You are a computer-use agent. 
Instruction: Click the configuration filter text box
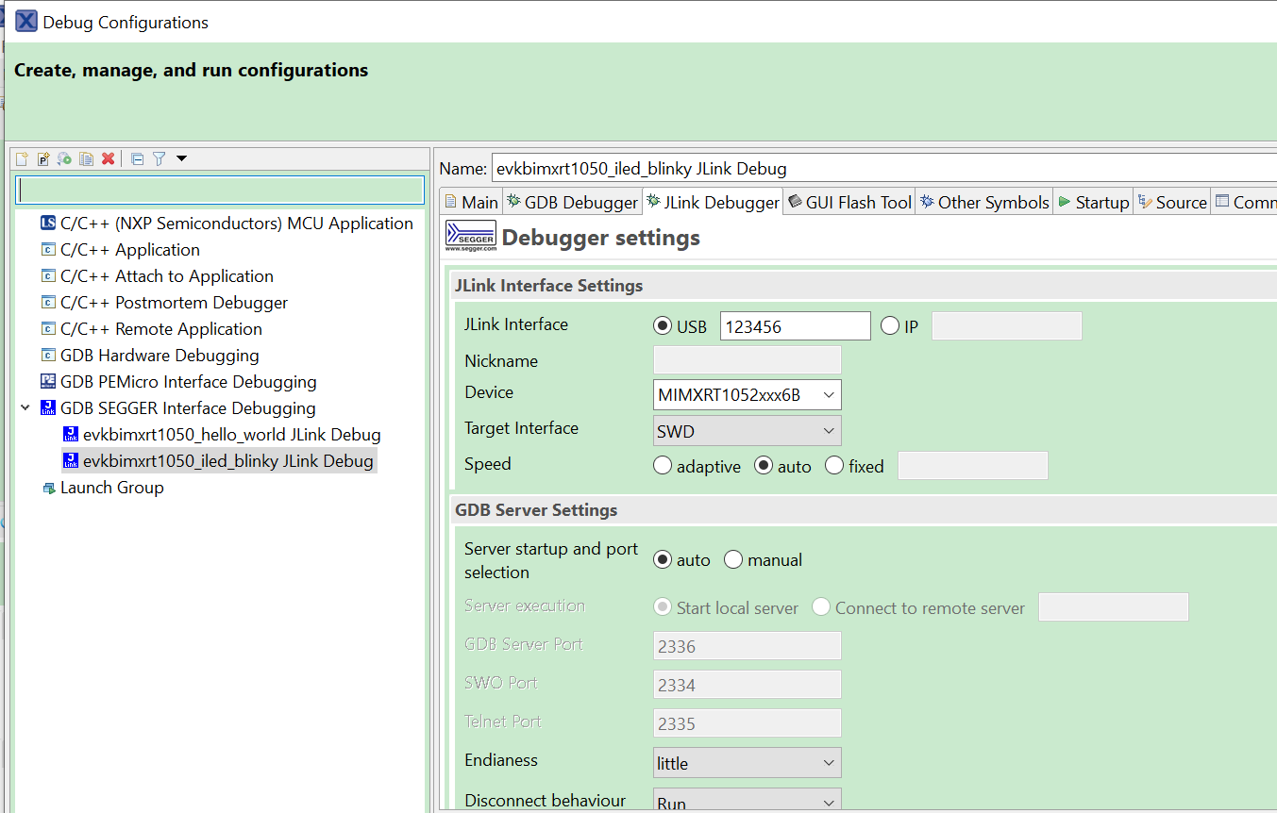tap(220, 191)
